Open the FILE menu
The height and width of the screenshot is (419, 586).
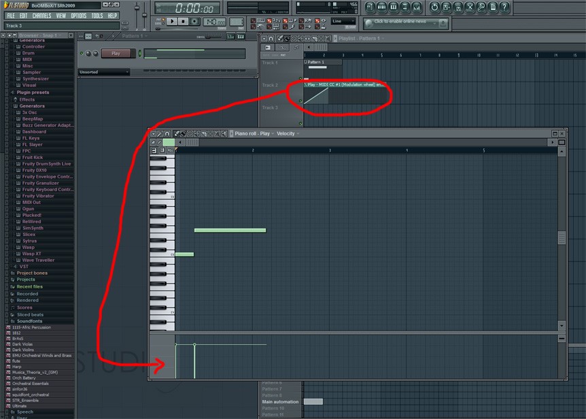point(11,16)
